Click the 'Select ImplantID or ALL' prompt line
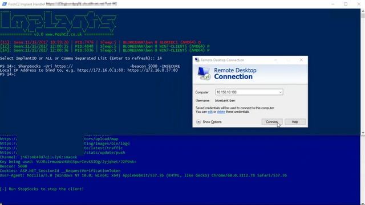 [81, 58]
